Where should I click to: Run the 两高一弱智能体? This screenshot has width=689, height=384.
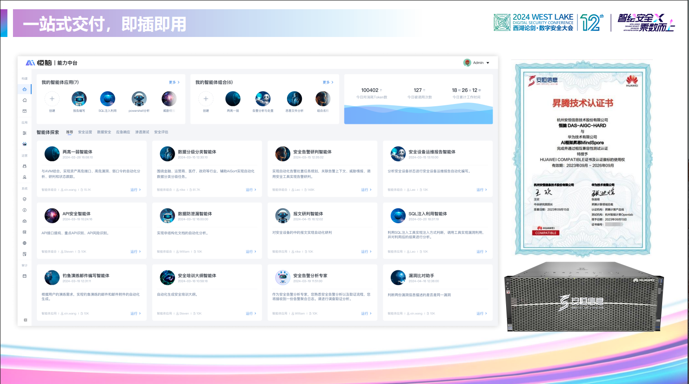(134, 189)
